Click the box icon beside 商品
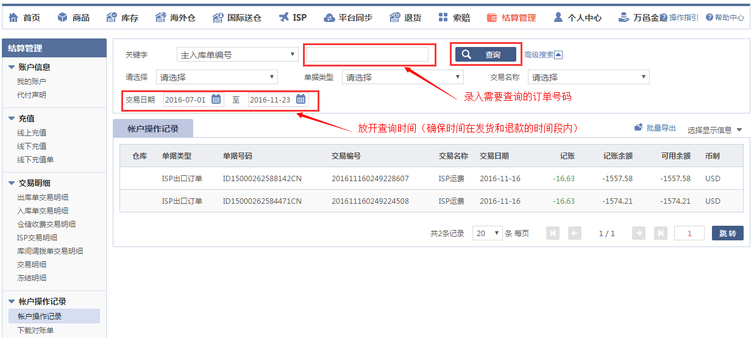 [x=63, y=18]
